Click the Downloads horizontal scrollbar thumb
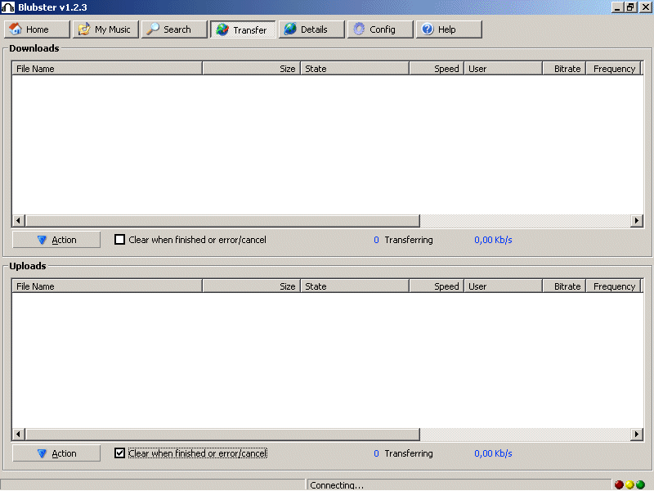Screen dimensions: 654x491 click(222, 221)
